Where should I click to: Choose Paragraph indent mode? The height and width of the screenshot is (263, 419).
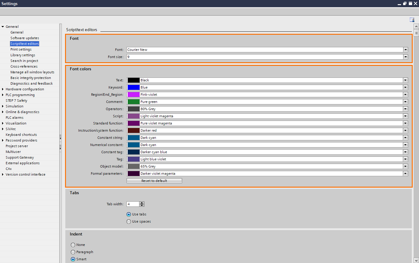(73, 252)
